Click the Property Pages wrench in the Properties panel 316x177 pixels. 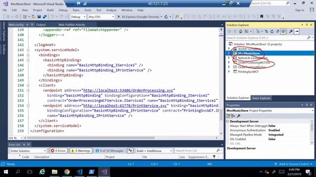[x=239, y=116]
